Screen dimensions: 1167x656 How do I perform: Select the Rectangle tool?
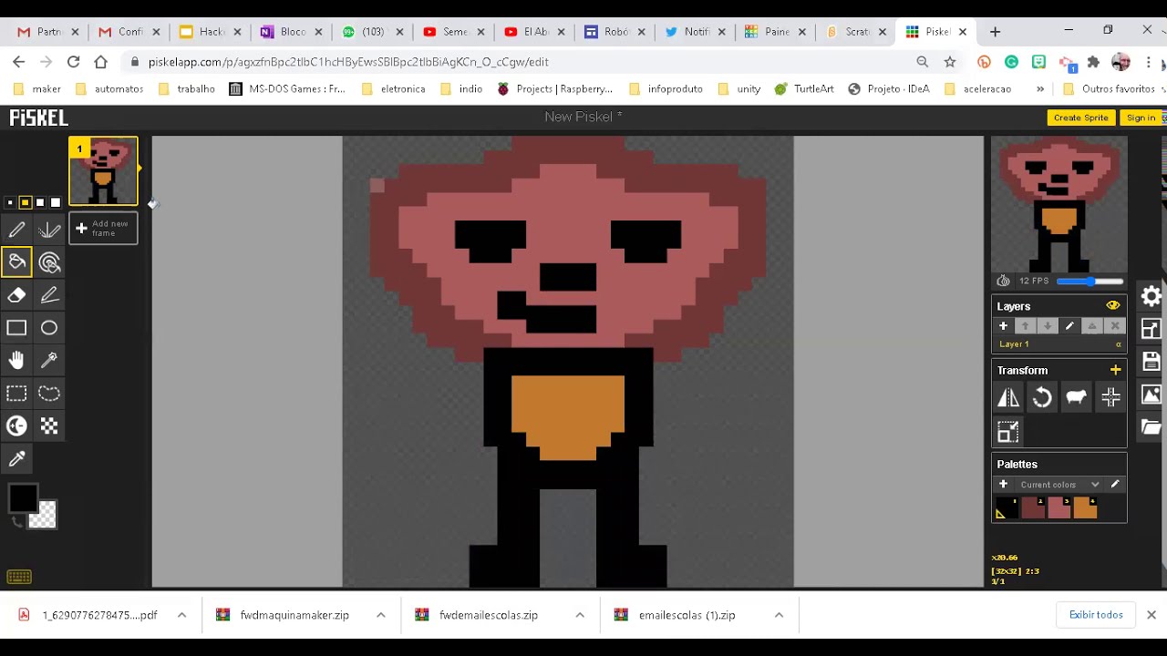click(16, 328)
